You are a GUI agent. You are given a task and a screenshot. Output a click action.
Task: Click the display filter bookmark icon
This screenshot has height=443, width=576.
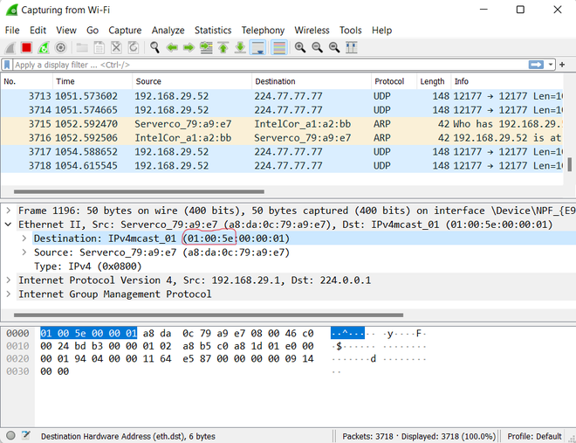7,65
